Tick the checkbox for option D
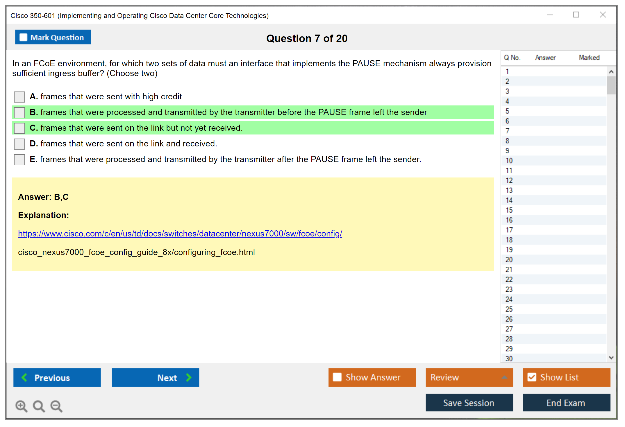 [x=19, y=144]
